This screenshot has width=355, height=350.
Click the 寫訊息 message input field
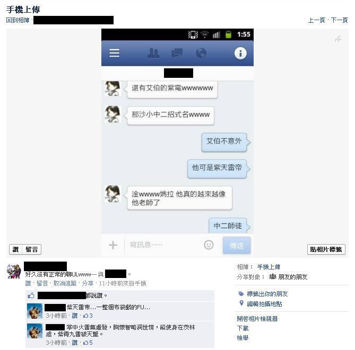164,245
